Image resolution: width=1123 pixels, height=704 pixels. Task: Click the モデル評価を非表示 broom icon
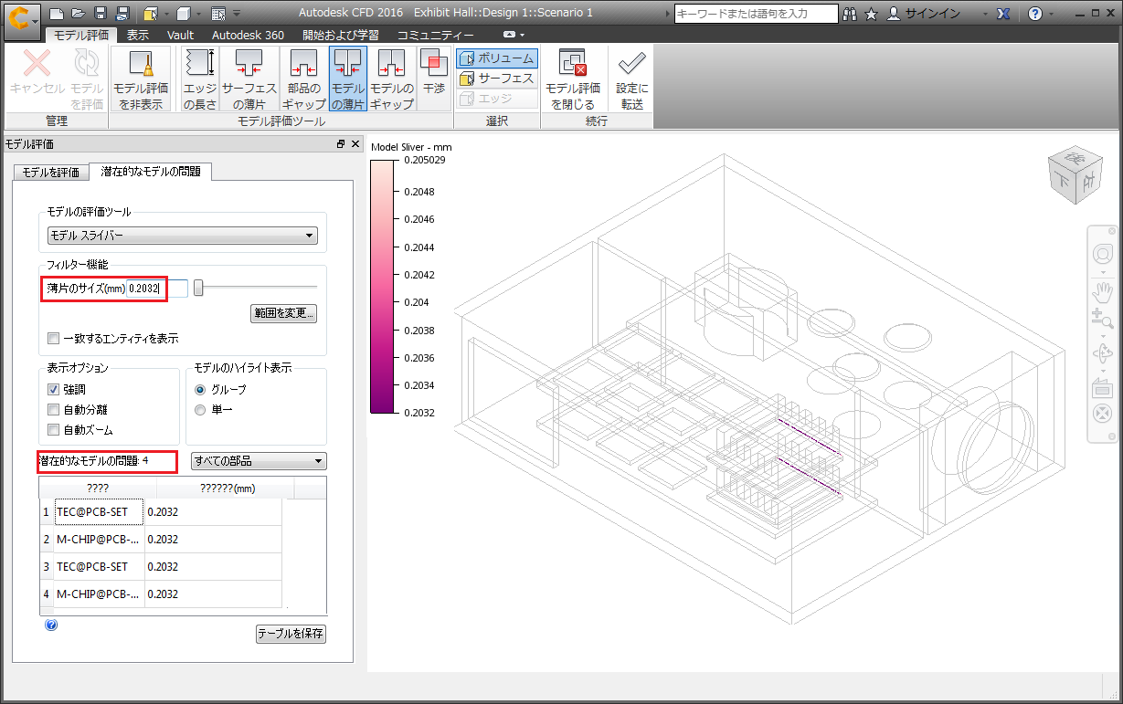pyautogui.click(x=141, y=79)
